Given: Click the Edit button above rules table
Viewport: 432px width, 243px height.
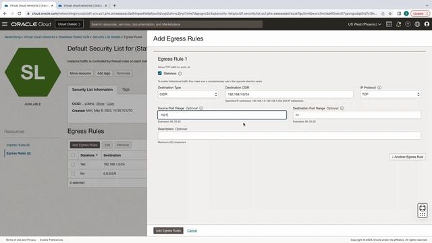Looking at the screenshot, I should (107, 145).
